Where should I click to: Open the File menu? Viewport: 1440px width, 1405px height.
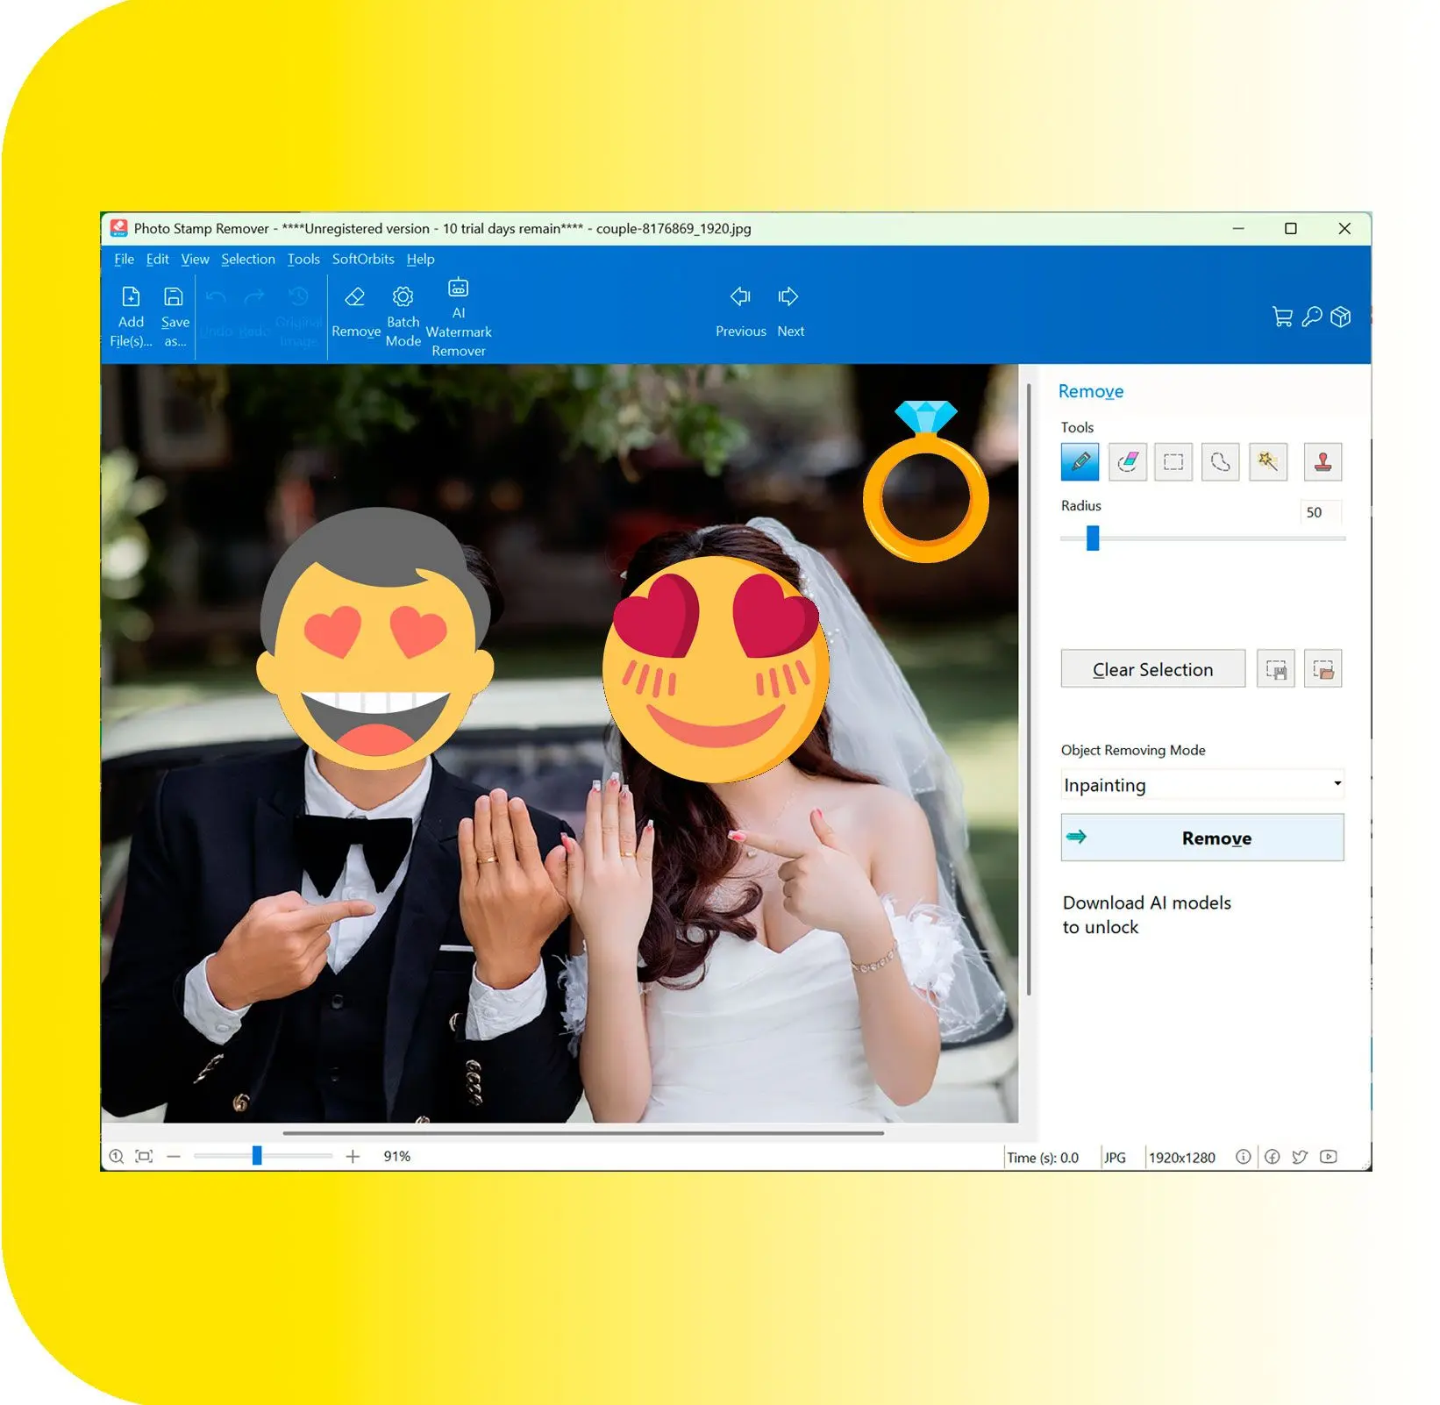pos(124,259)
